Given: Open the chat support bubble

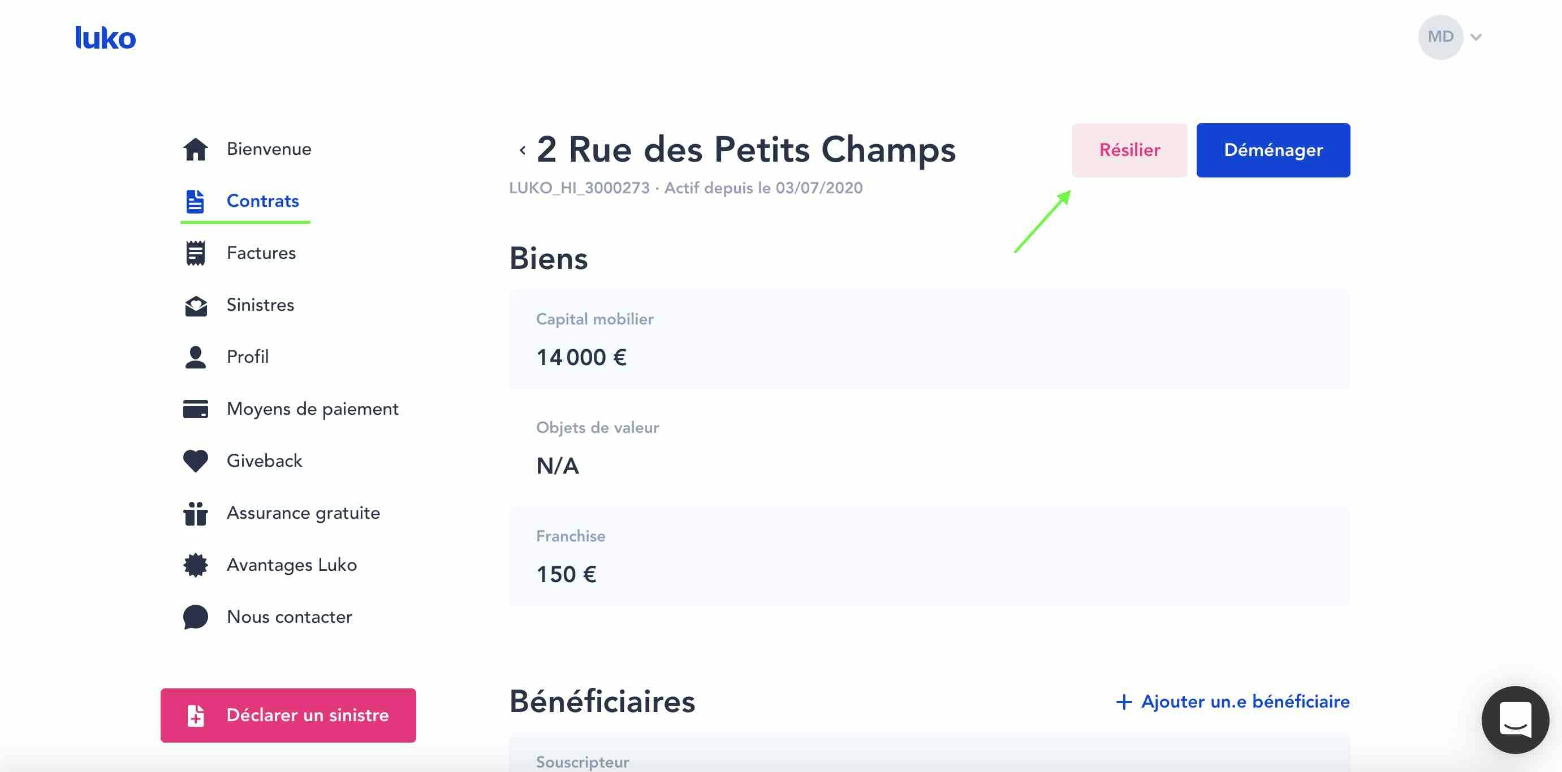Looking at the screenshot, I should pyautogui.click(x=1514, y=719).
